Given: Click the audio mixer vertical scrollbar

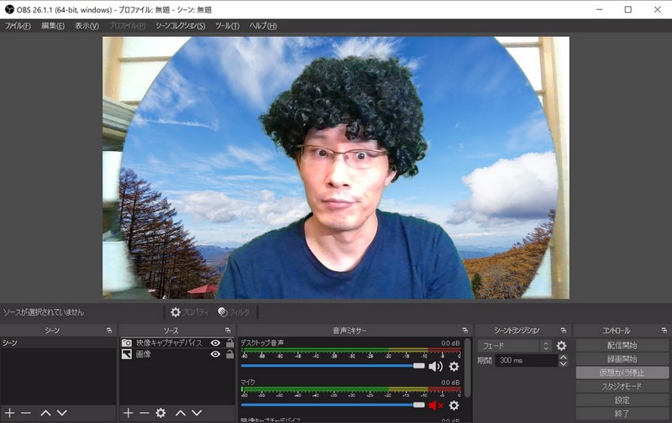Looking at the screenshot, I should pos(468,368).
